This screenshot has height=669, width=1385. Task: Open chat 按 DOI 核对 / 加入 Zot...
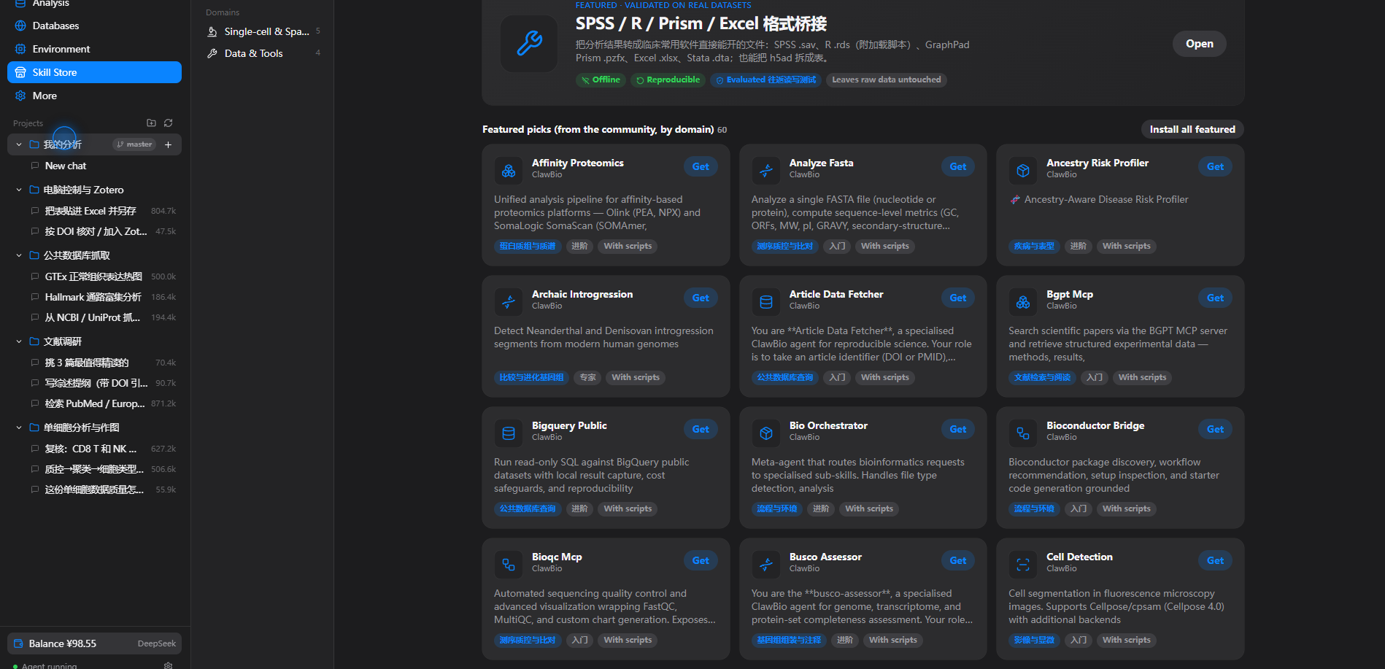103,231
